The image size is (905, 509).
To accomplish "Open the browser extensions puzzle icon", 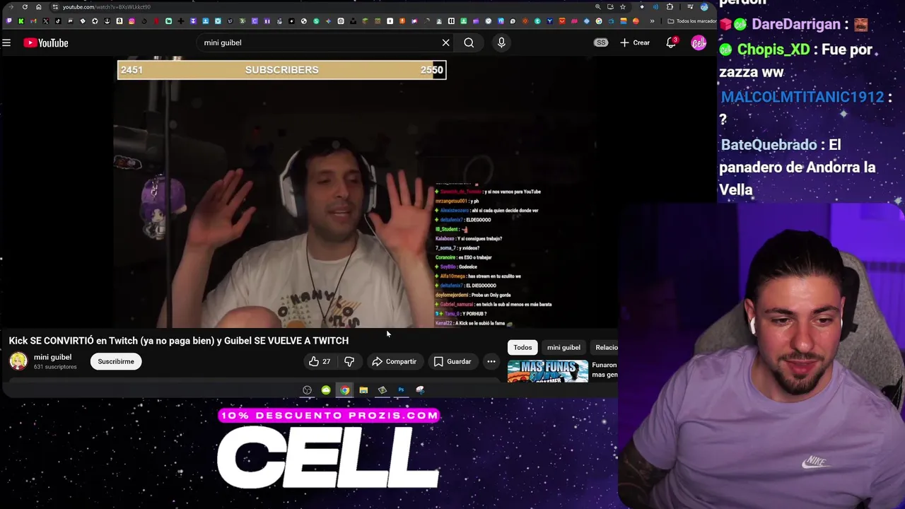I will point(670,7).
